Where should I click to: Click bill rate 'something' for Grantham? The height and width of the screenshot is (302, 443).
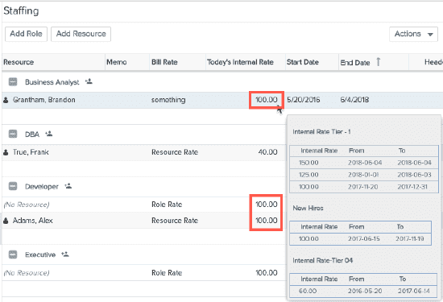168,100
